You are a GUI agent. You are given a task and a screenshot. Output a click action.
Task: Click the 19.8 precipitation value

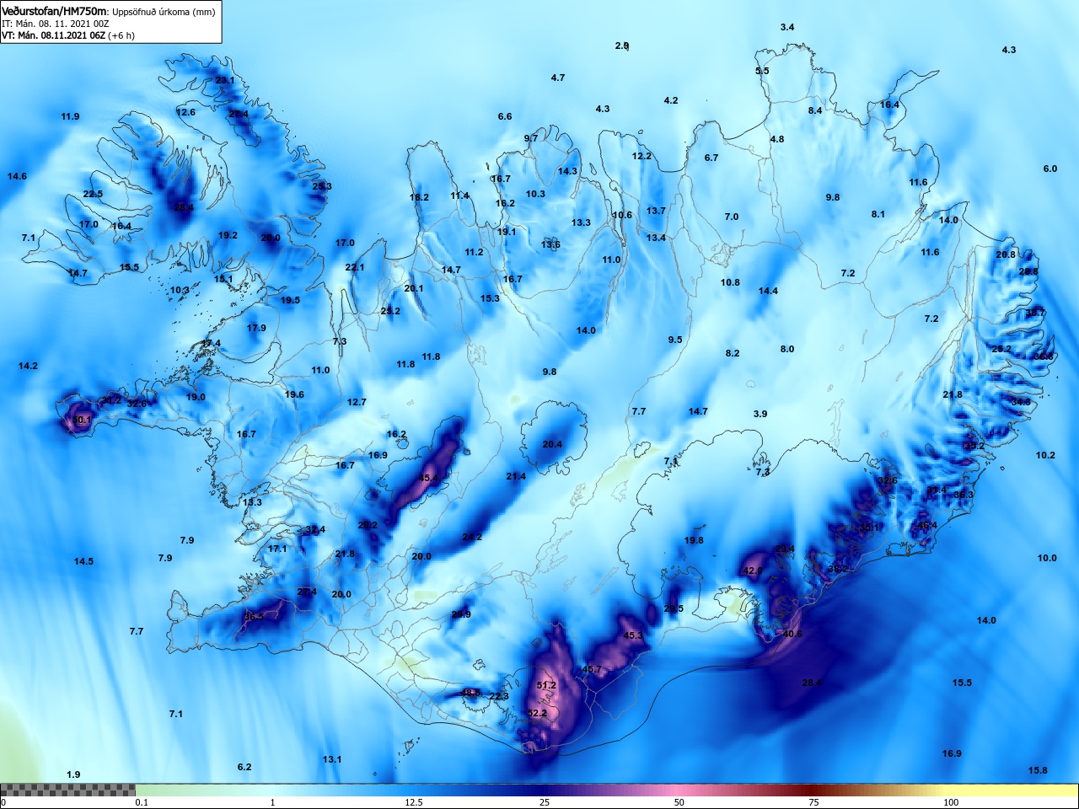[x=694, y=540]
